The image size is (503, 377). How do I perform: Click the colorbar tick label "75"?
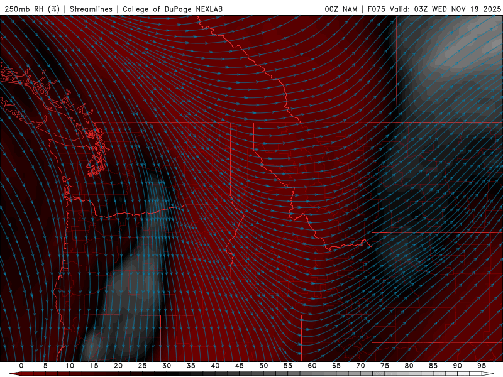point(385,366)
